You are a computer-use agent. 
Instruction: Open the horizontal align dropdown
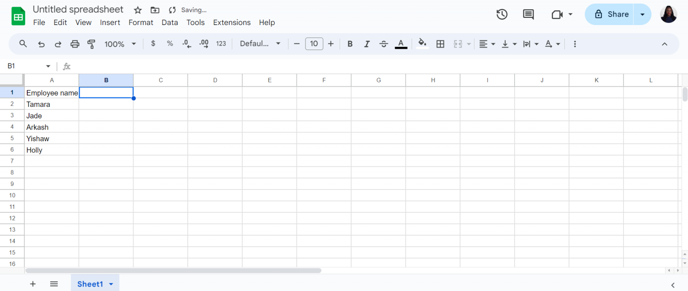[487, 44]
